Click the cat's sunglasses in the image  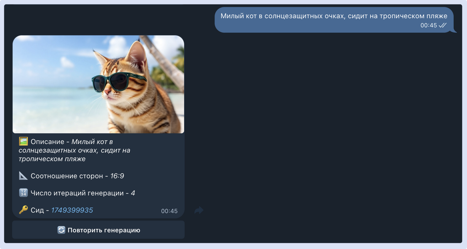(x=117, y=82)
